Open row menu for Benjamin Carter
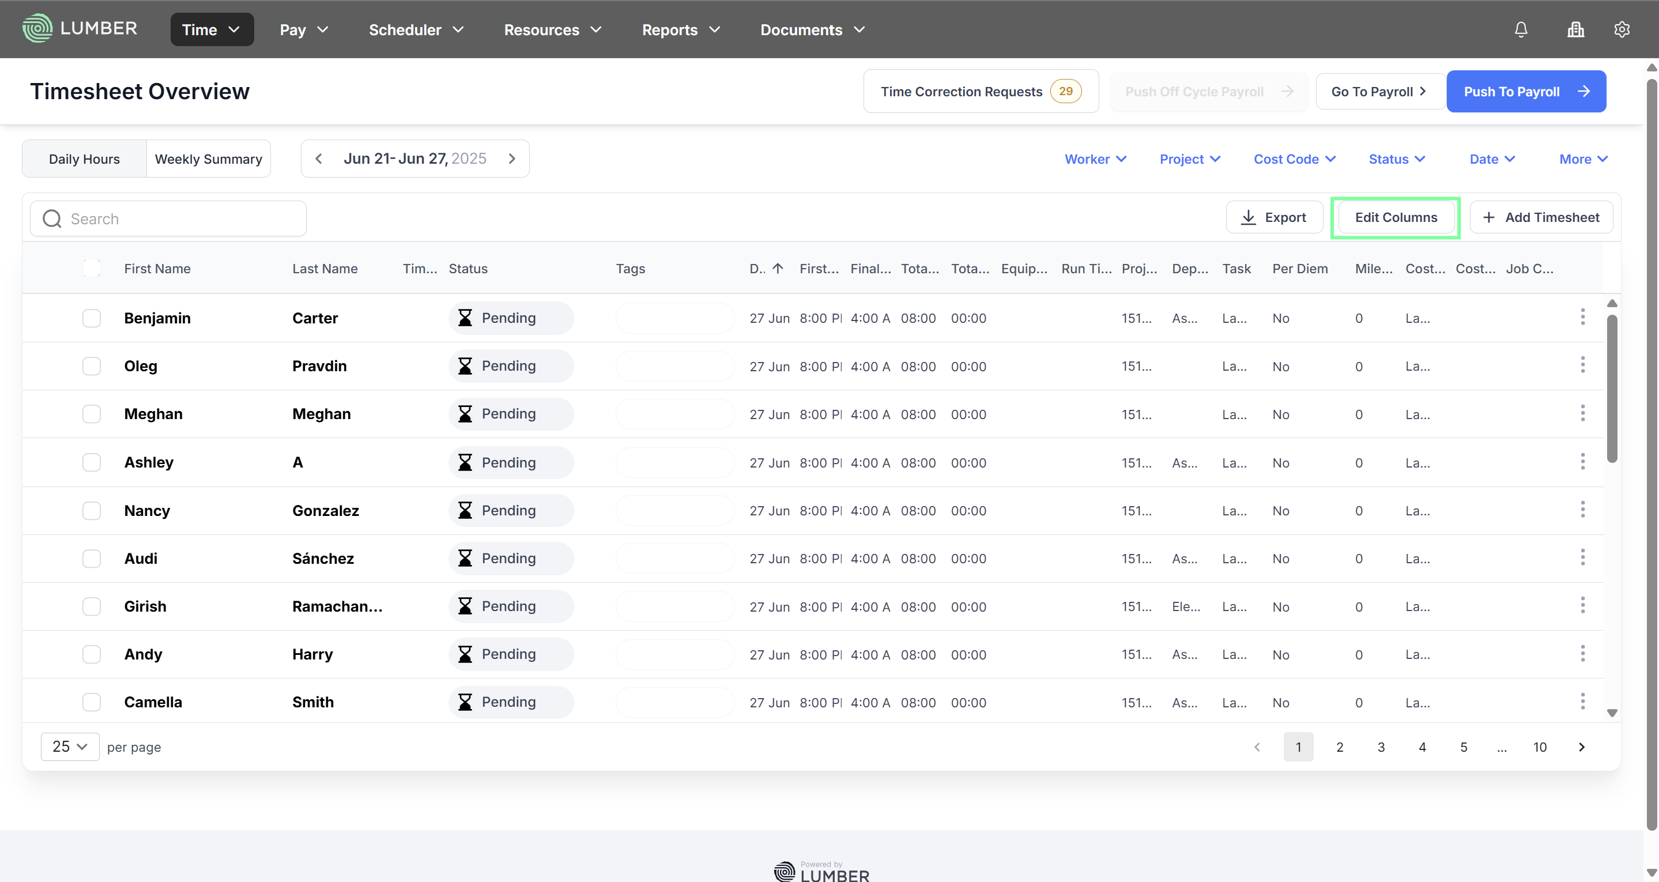Viewport: 1659px width, 882px height. [x=1582, y=317]
